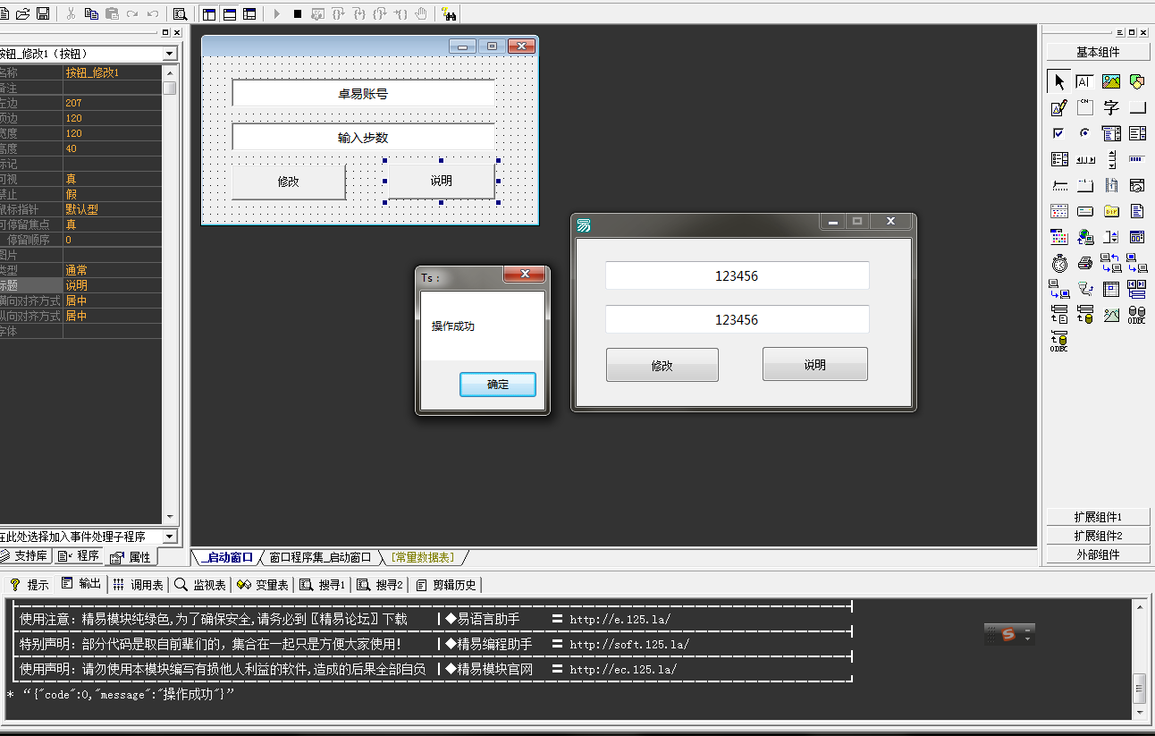The width and height of the screenshot is (1155, 736).
Task: Choose the printer component icon
Action: (x=1085, y=263)
